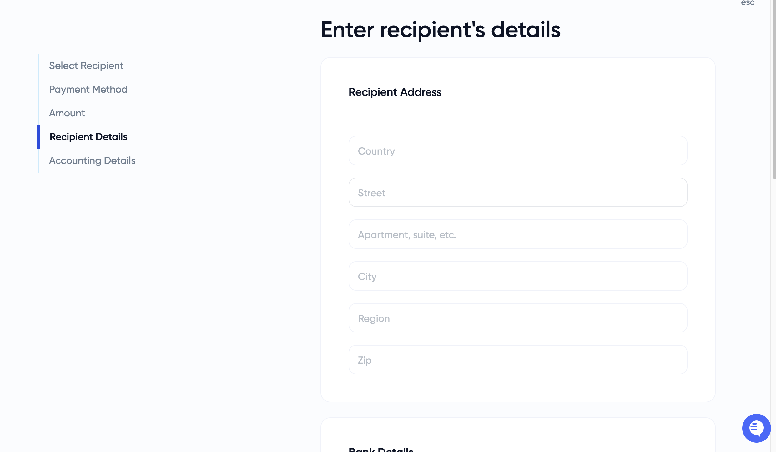Click the blue active-step indicator bar
This screenshot has width=776, height=452.
point(38,137)
